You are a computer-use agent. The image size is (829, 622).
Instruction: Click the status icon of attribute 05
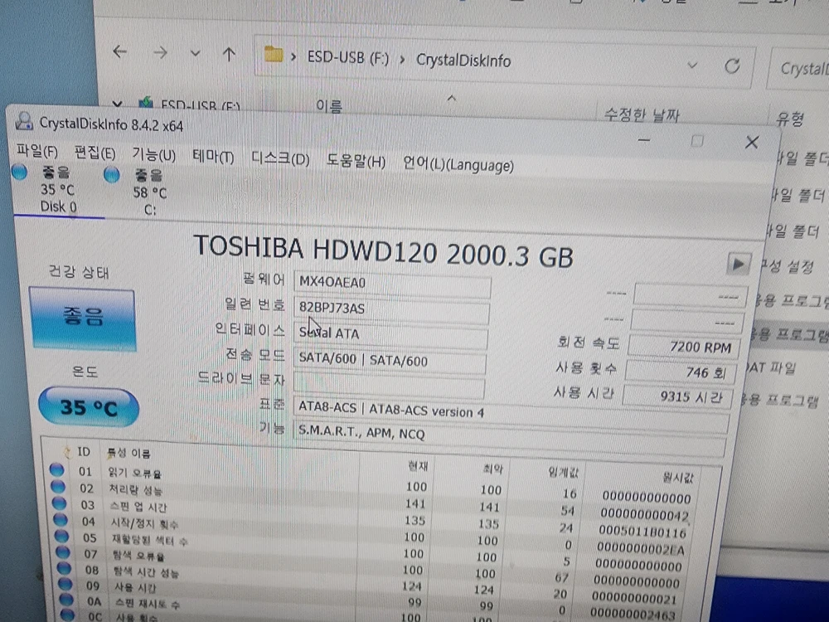pos(62,537)
